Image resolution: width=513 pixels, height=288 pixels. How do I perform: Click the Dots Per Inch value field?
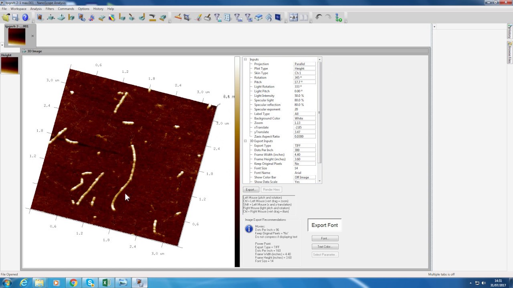(305, 150)
